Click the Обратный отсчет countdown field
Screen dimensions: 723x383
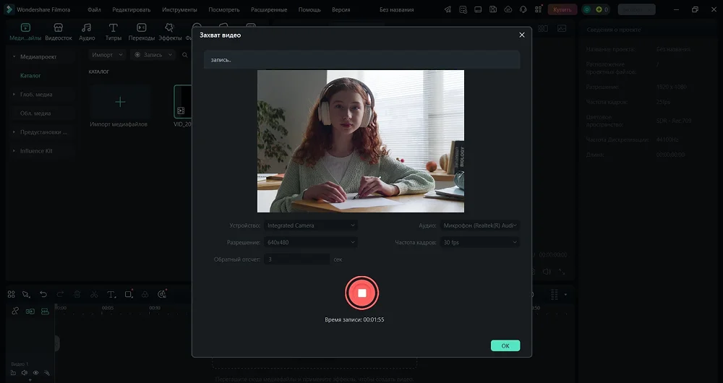(x=296, y=259)
